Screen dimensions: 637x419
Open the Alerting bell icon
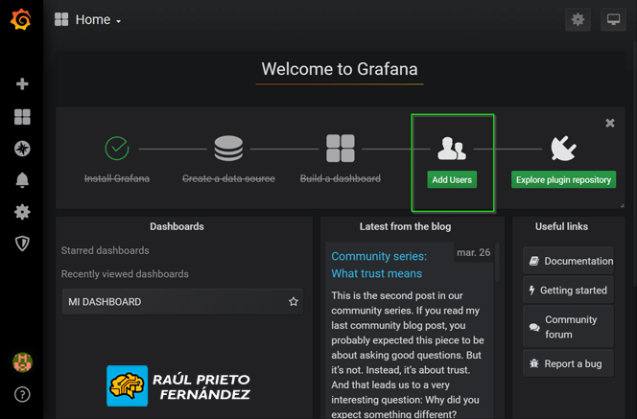click(x=22, y=180)
